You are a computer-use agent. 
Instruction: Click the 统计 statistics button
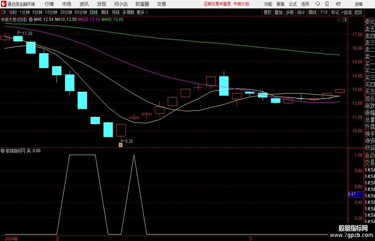pos(301,12)
